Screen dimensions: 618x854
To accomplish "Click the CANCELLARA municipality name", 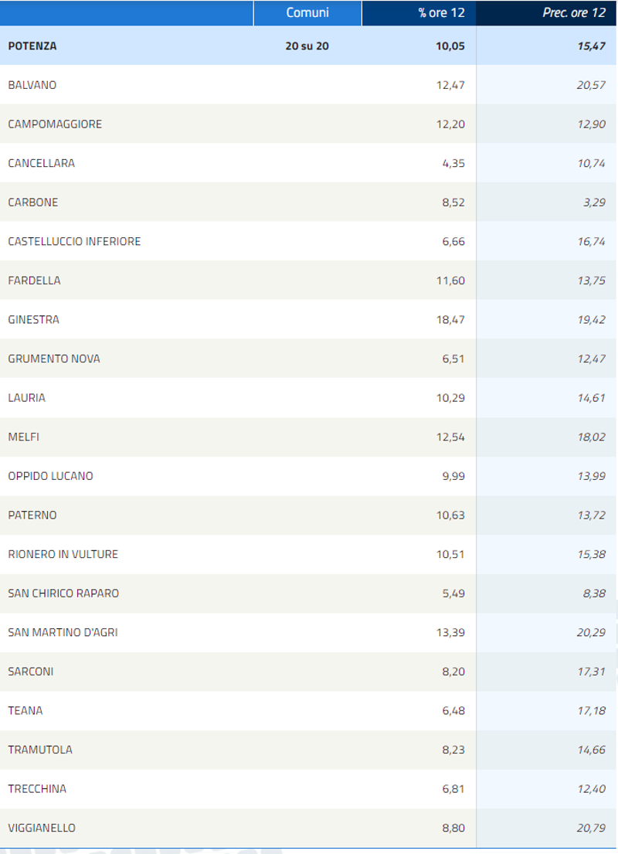I will (x=42, y=163).
